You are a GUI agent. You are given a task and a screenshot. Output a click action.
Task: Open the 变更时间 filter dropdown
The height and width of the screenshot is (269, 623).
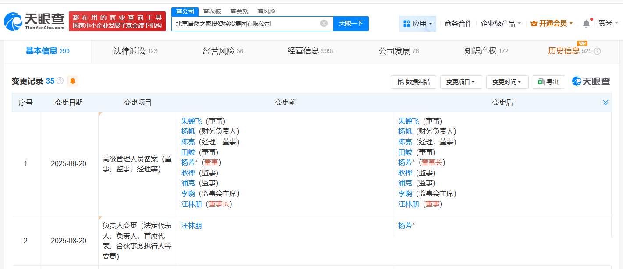(507, 82)
